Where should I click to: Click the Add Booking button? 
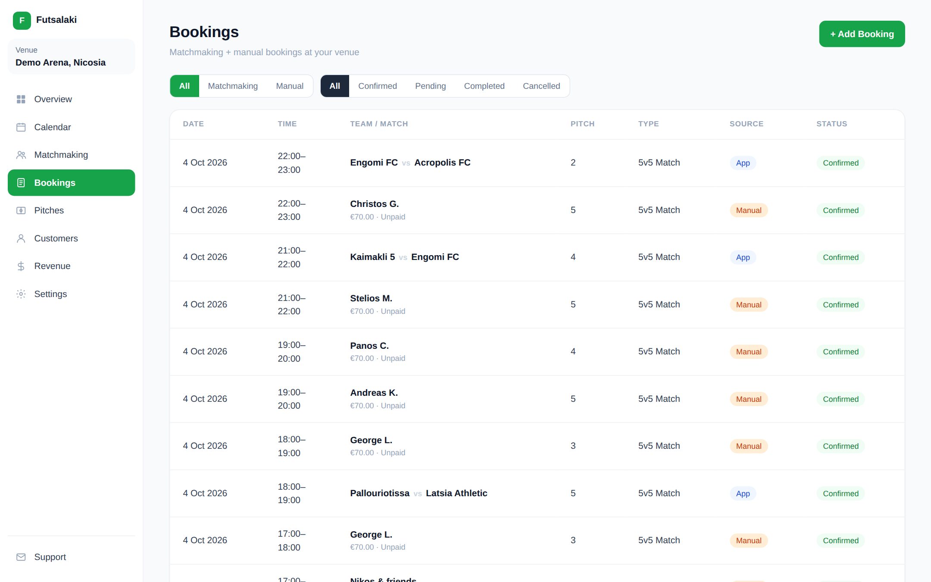coord(862,34)
